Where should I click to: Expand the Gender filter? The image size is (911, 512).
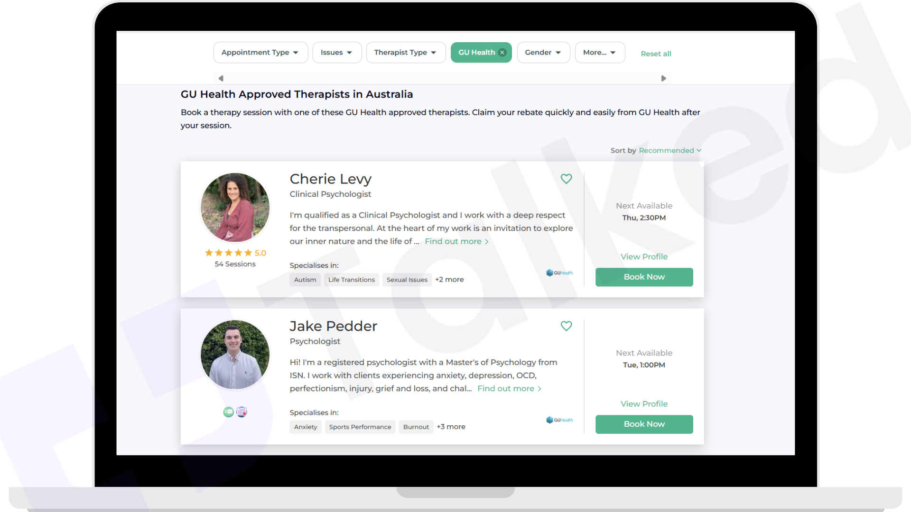click(543, 53)
